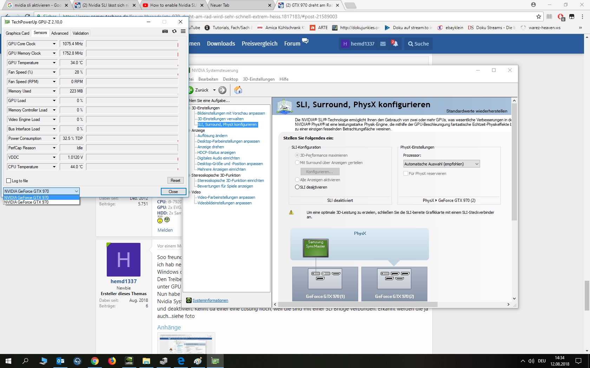This screenshot has width=590, height=368.
Task: Open Outlook from the taskbar
Action: pyautogui.click(x=60, y=361)
